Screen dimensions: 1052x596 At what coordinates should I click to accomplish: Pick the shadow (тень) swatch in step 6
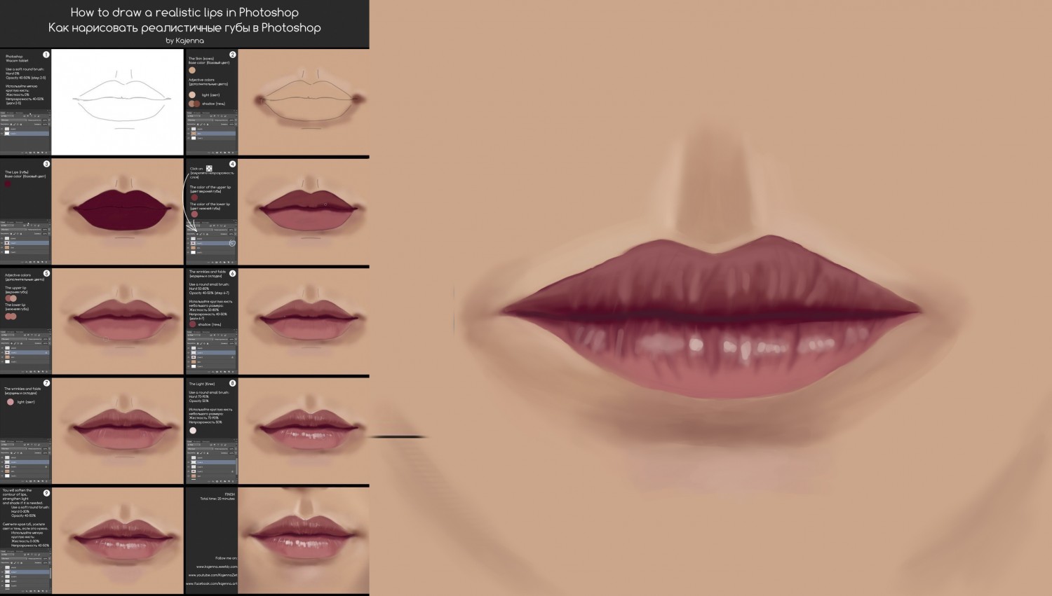(x=192, y=324)
